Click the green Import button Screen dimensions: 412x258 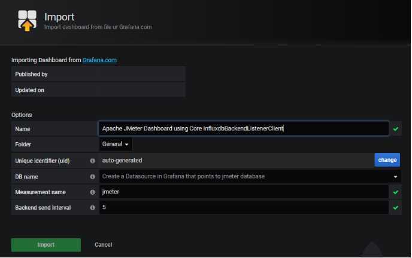click(x=46, y=245)
